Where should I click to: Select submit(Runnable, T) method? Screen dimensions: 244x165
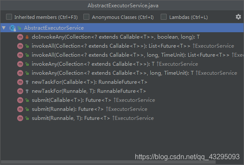point(93,118)
